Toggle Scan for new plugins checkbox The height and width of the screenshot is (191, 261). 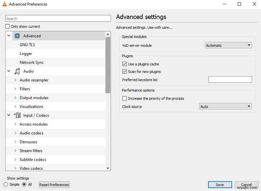(124, 72)
